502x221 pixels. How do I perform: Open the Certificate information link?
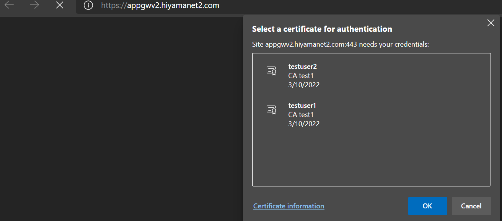pos(288,206)
